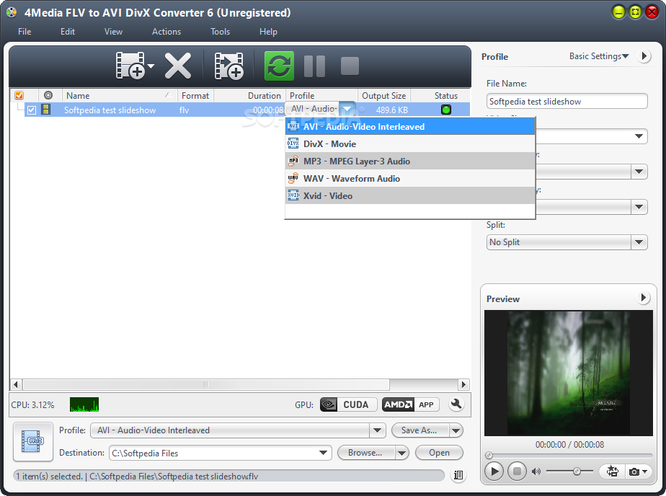
Task: Click the circular icon column header
Action: pos(48,95)
